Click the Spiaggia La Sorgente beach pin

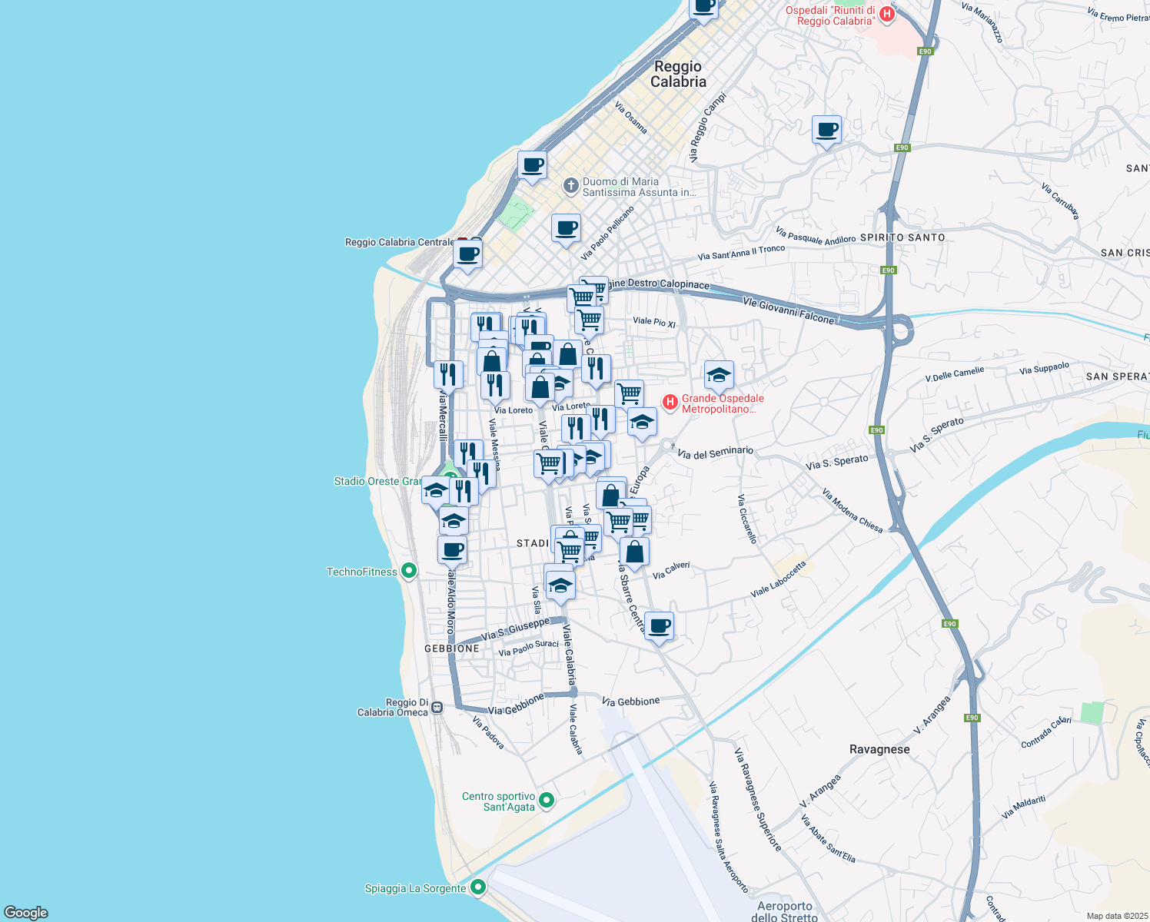coord(478,887)
